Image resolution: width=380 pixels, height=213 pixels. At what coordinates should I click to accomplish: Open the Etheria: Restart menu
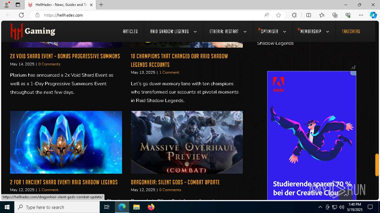(224, 31)
